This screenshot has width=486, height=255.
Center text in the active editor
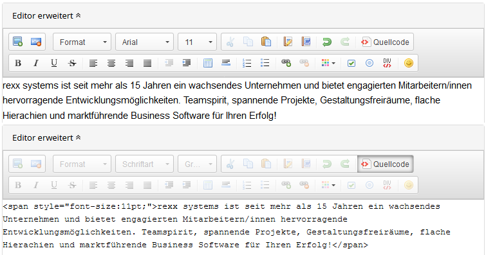[x=111, y=63]
